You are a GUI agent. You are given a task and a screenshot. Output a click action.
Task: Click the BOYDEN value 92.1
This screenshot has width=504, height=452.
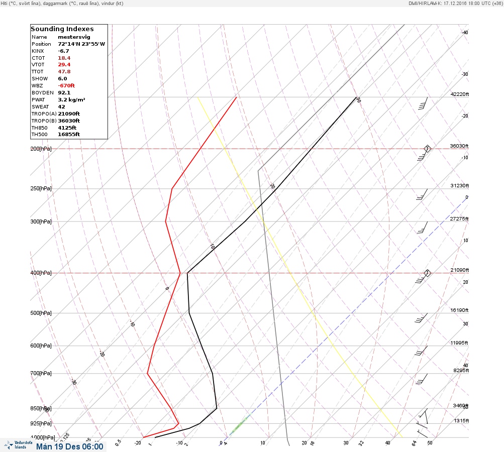64,92
